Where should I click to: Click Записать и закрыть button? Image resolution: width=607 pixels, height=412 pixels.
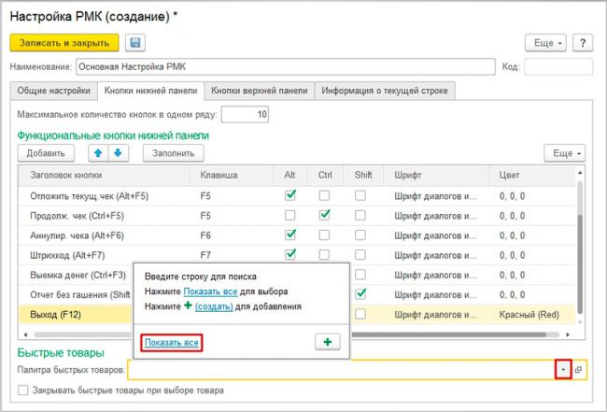[x=64, y=43]
